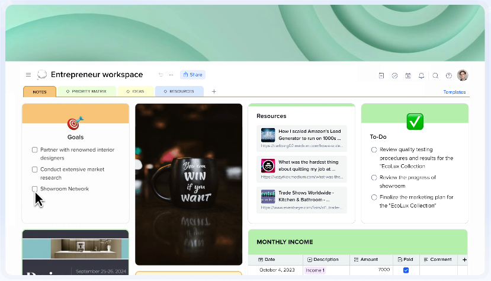
Task: Open the Templates link
Action: (x=454, y=92)
